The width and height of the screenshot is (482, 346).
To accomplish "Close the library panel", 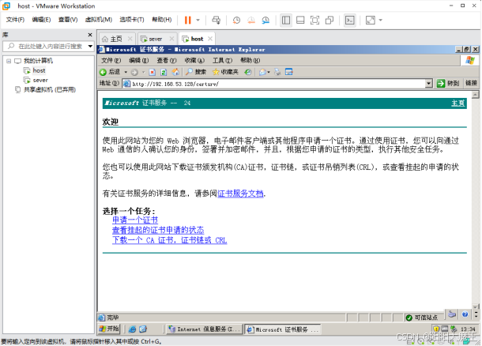I will (90, 35).
